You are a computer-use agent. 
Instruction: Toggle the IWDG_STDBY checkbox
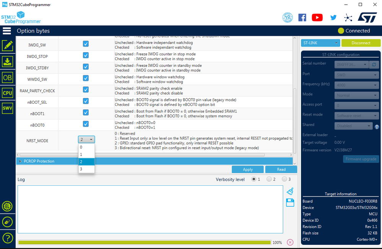click(86, 67)
